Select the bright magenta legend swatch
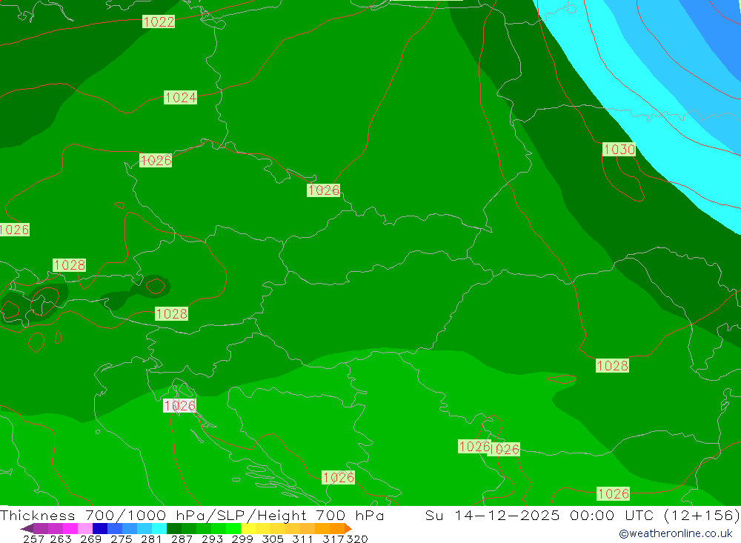Screen dimensions: 741x543 point(70,528)
